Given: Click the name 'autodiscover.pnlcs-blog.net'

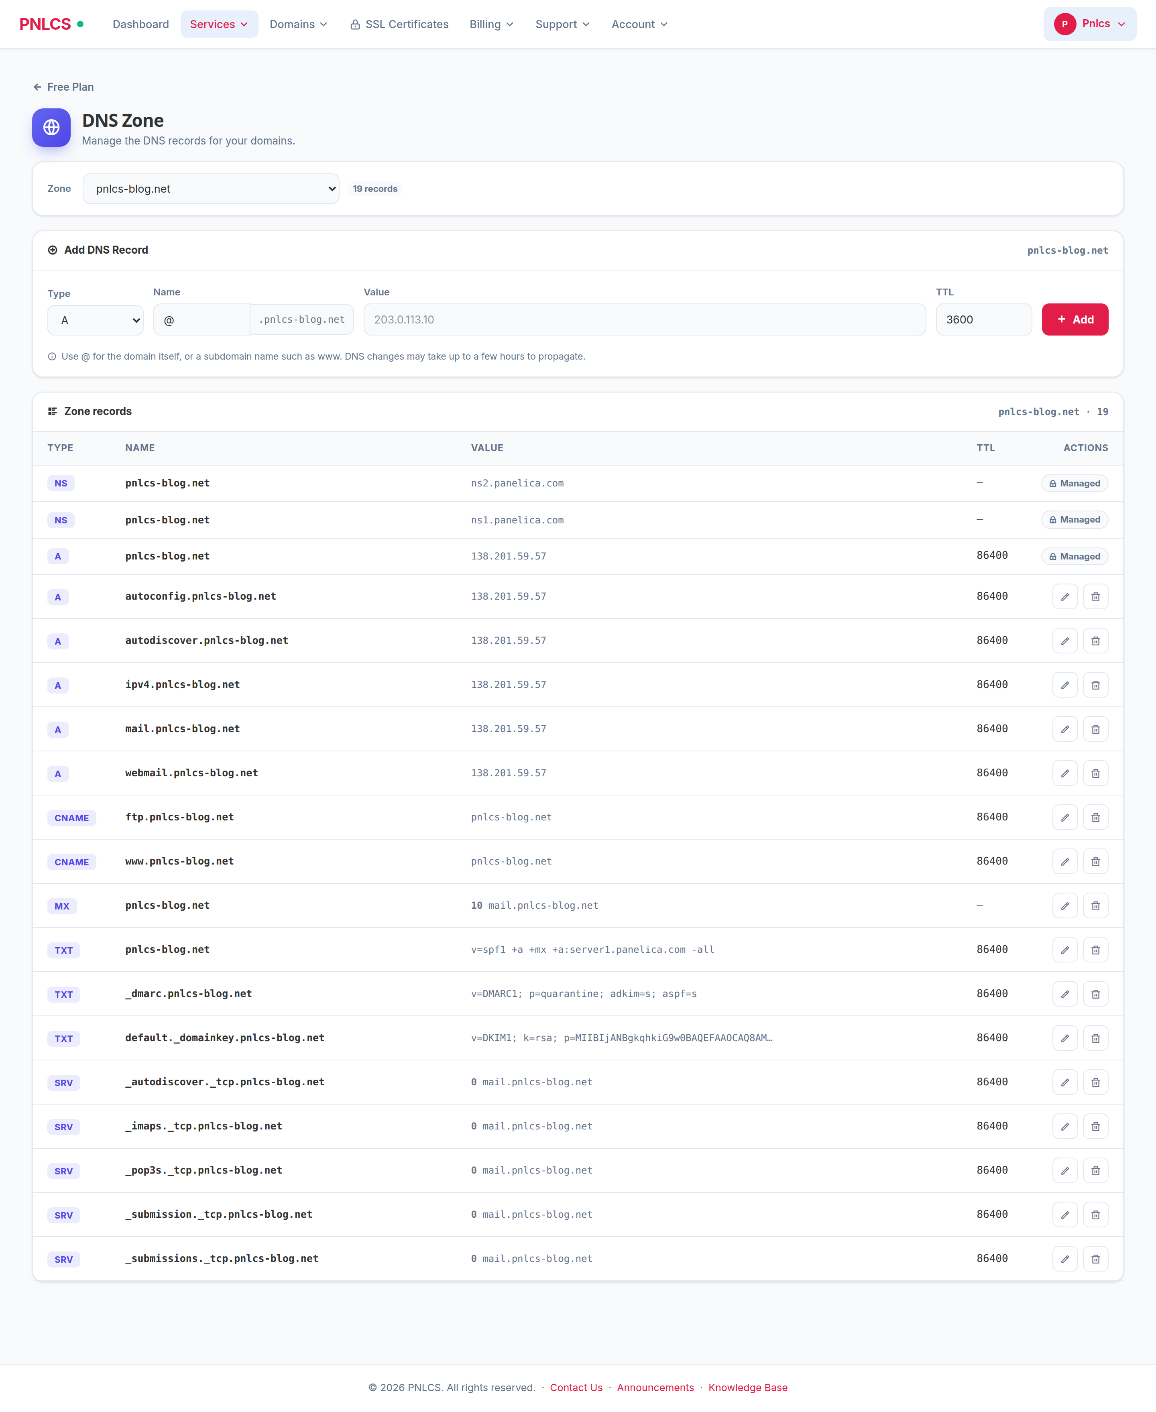Looking at the screenshot, I should click(x=206, y=640).
